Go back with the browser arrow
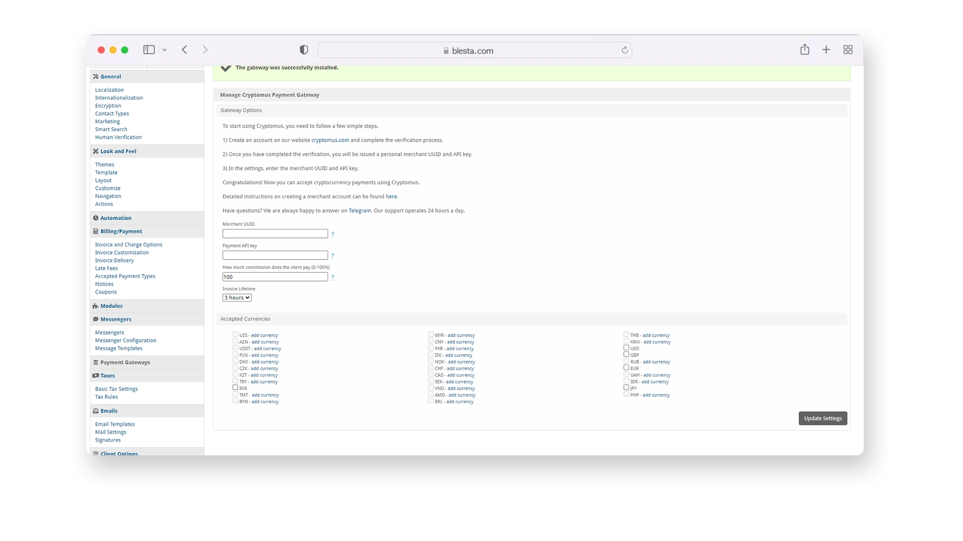 point(185,50)
